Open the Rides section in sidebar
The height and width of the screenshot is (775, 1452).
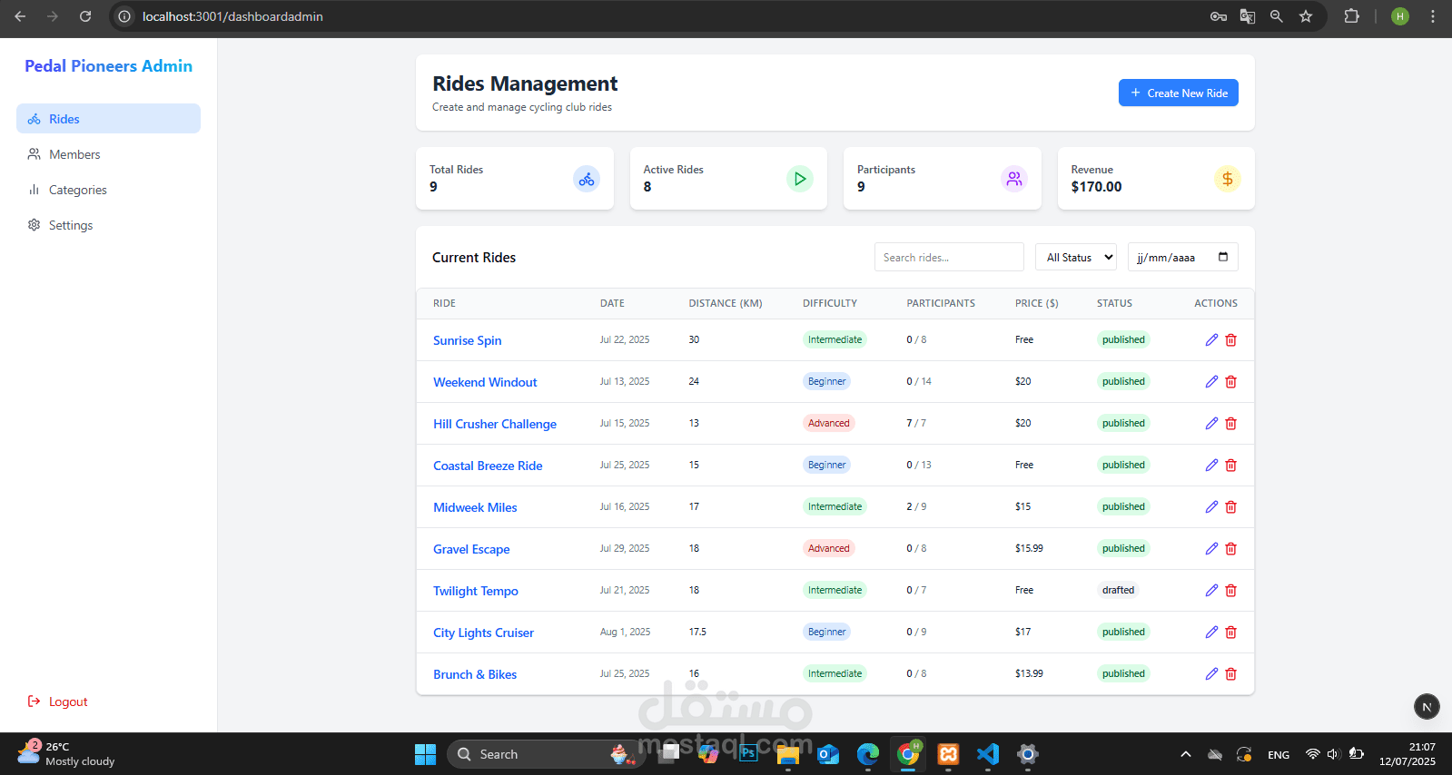tap(108, 119)
